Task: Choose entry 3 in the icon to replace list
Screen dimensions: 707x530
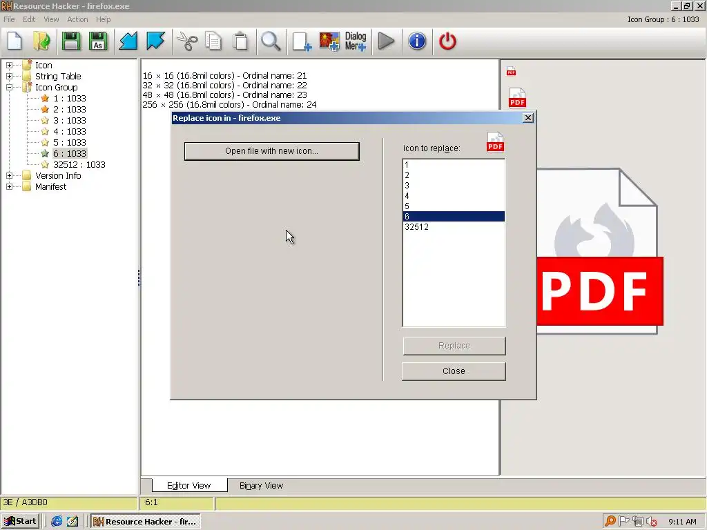Action: coord(454,186)
